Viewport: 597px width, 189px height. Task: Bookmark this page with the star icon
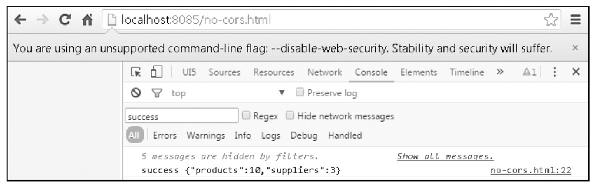[x=551, y=20]
